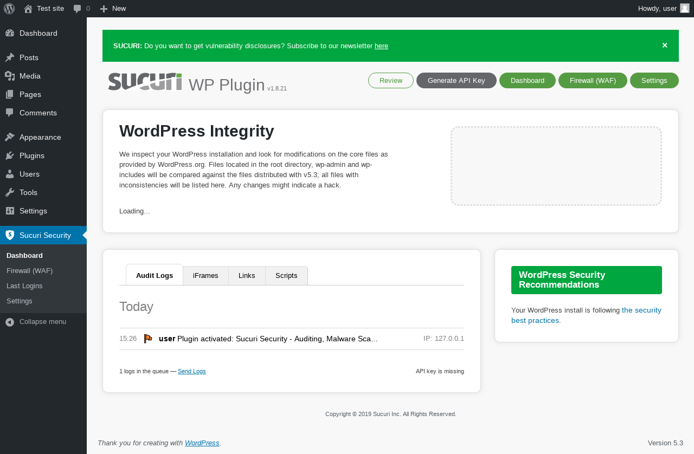Click 'API key is missing' status text

pyautogui.click(x=440, y=371)
